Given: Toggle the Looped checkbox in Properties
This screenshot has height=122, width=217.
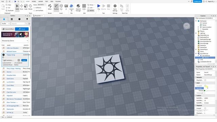Looking at the screenshot, I should click(x=205, y=108).
